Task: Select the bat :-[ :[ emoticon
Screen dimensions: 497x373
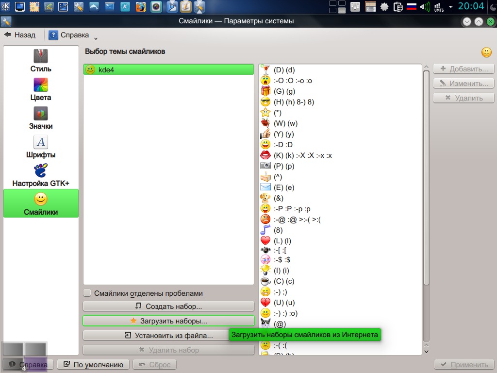Action: 340,251
